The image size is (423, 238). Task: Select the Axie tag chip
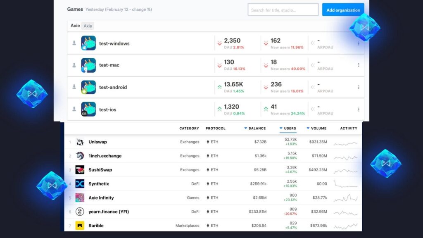click(88, 26)
